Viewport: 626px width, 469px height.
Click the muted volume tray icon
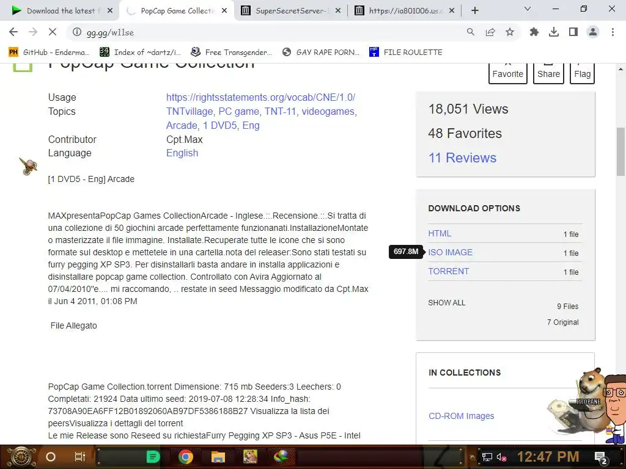[x=501, y=457]
